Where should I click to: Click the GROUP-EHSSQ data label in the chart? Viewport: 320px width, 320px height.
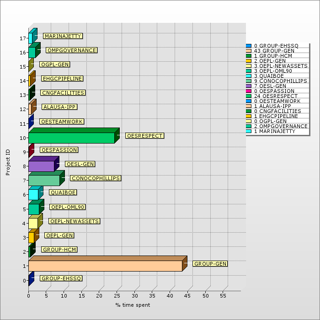click(x=61, y=278)
